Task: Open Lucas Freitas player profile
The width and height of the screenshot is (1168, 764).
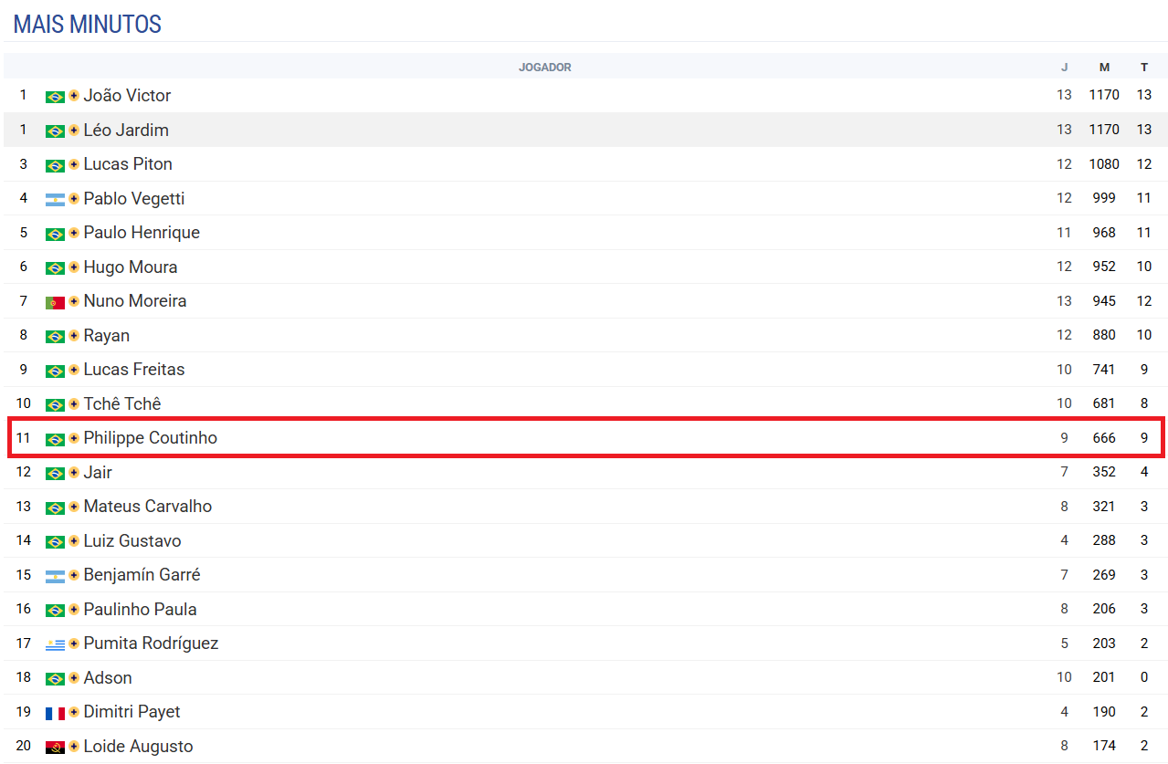Action: (134, 370)
